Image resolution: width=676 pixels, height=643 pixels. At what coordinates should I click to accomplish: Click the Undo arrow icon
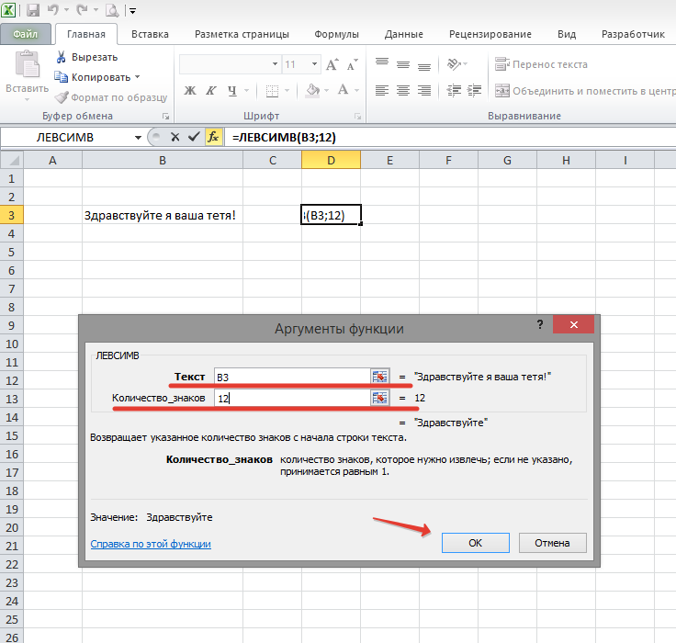[53, 9]
